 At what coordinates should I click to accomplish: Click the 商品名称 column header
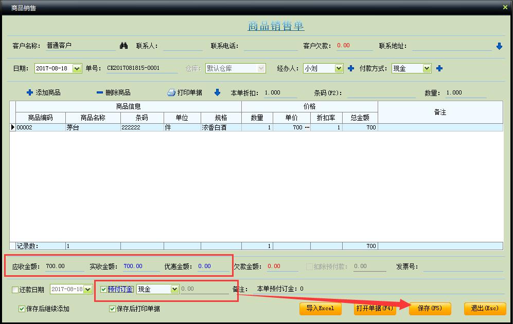[x=93, y=118]
